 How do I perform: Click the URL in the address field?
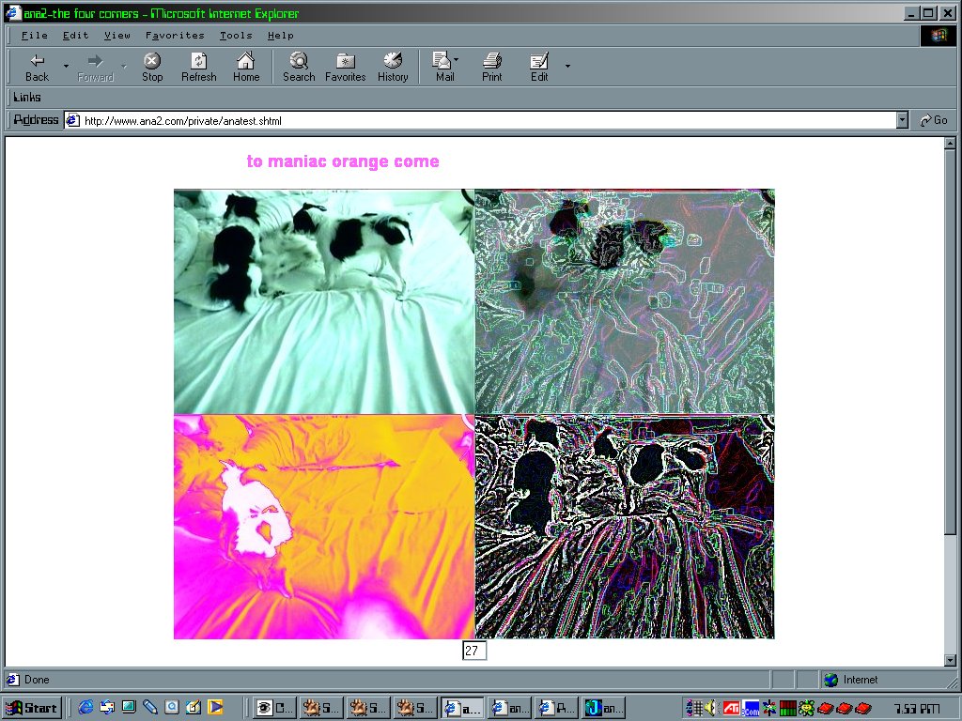click(183, 121)
